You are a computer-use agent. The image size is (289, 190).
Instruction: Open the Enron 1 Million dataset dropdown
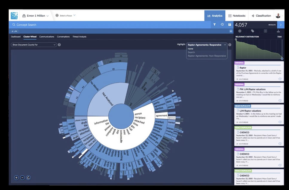pyautogui.click(x=36, y=16)
